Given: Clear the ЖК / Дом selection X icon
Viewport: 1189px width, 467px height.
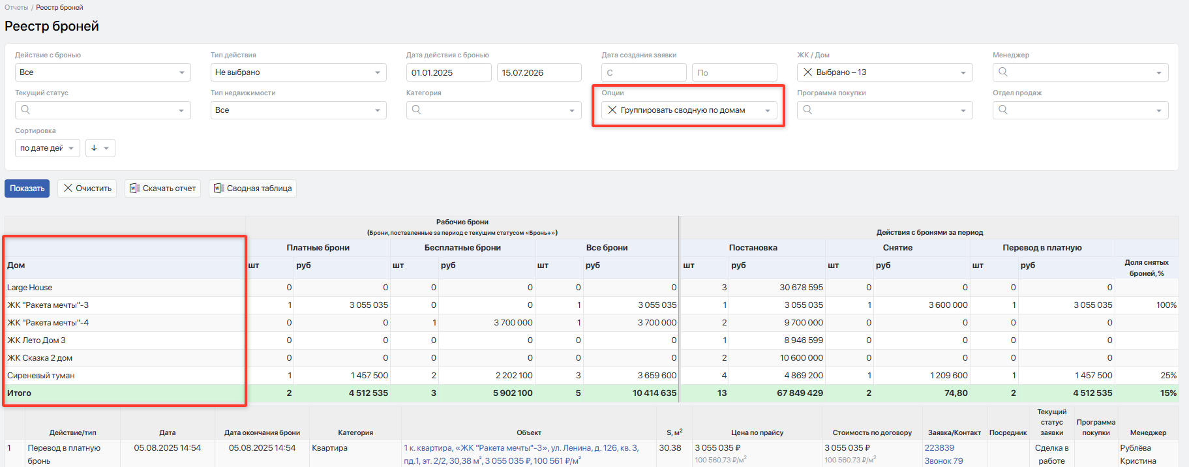Looking at the screenshot, I should (x=807, y=72).
